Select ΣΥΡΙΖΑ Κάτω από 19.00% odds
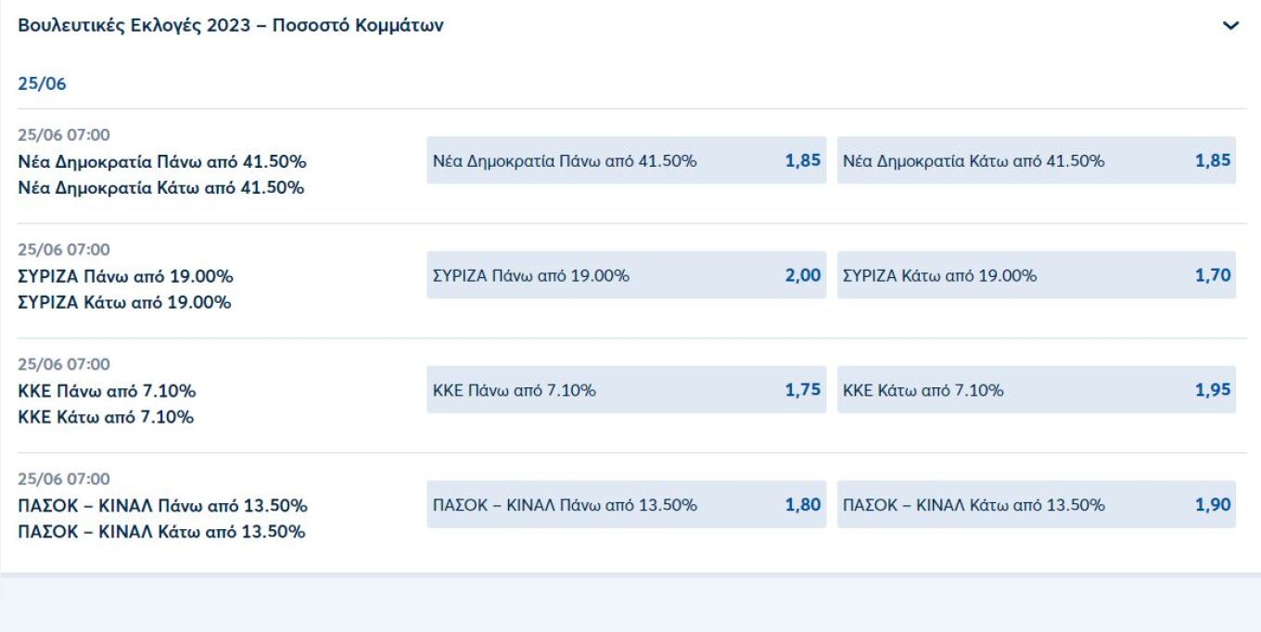 point(1036,276)
